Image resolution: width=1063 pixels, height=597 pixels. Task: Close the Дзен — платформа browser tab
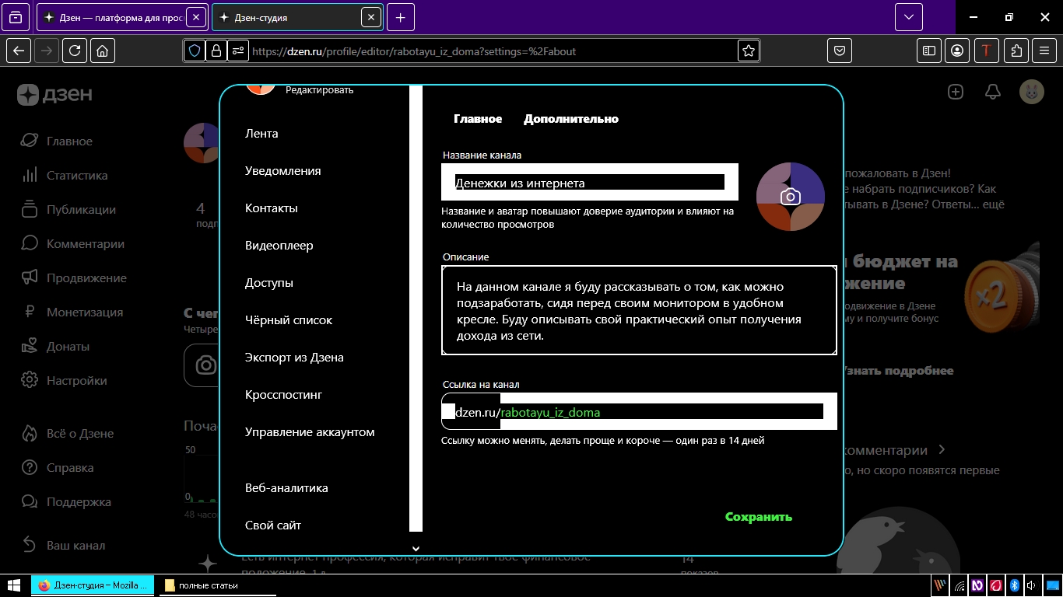[x=196, y=17]
